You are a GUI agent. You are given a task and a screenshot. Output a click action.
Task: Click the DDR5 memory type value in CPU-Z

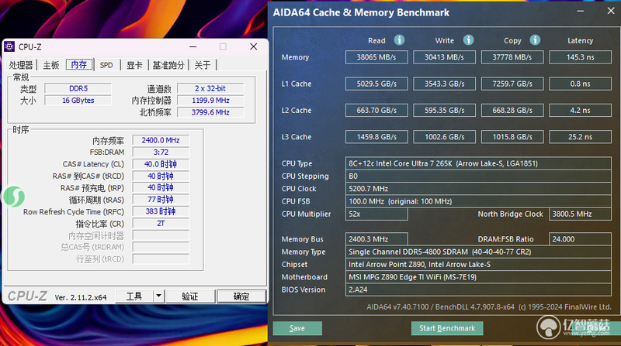78,88
